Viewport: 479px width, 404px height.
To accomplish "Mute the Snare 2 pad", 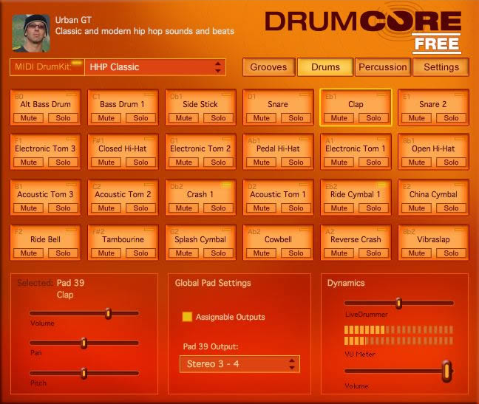I will 416,118.
